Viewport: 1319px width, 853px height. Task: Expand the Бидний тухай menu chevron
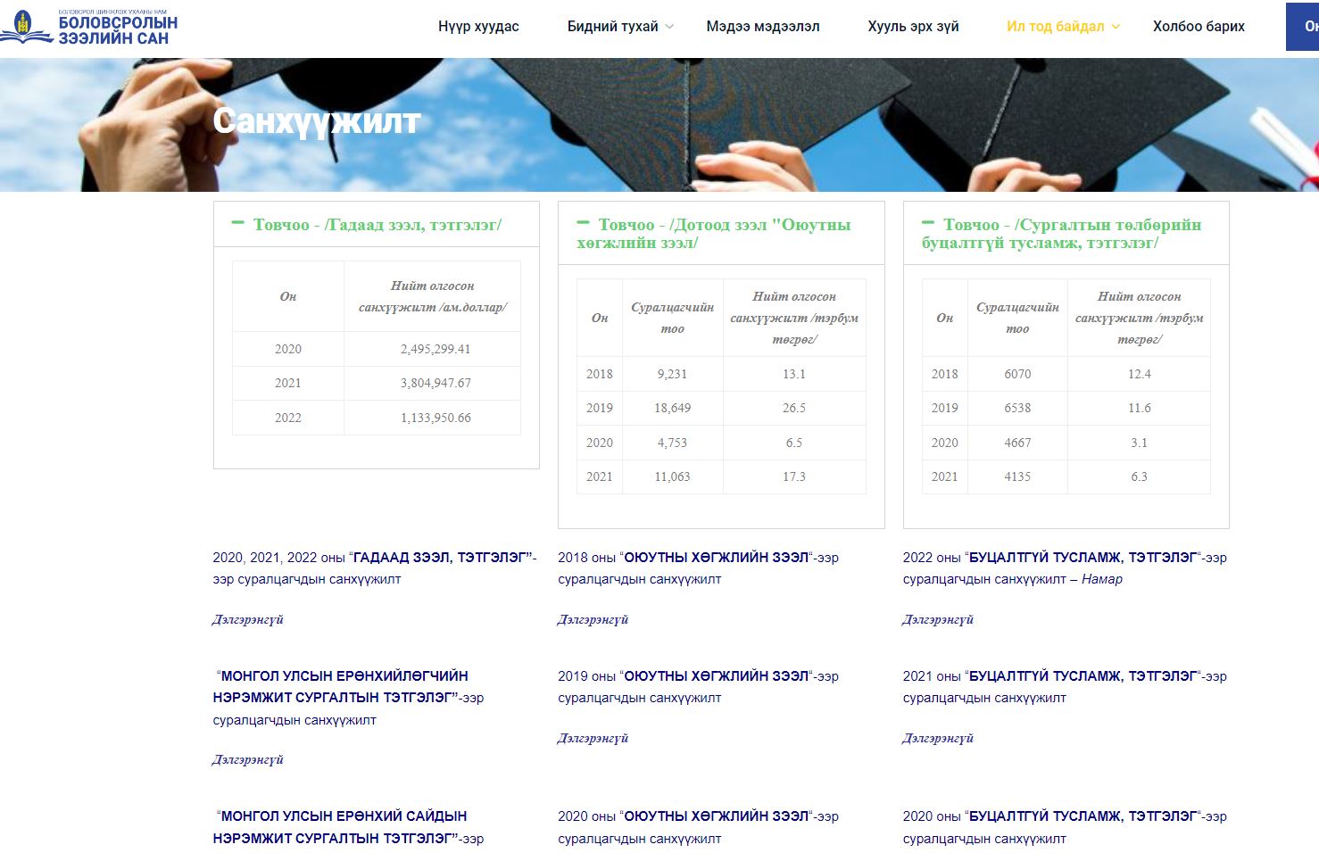click(x=670, y=27)
